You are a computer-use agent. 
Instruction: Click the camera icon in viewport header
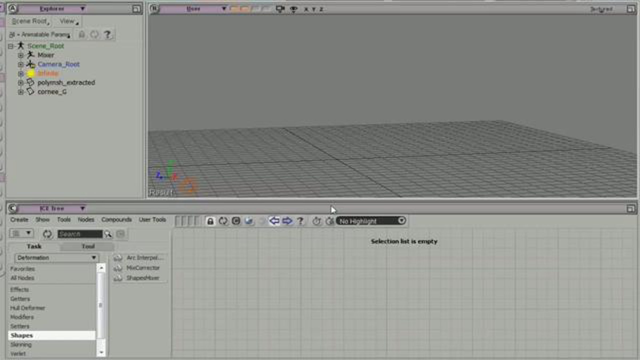pos(280,9)
